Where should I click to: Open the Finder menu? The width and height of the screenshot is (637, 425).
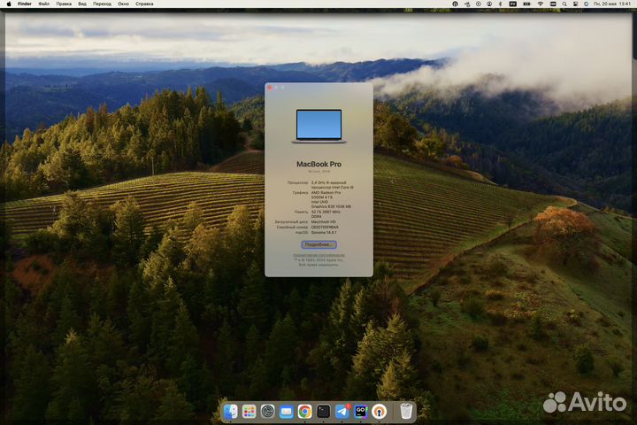(25, 4)
